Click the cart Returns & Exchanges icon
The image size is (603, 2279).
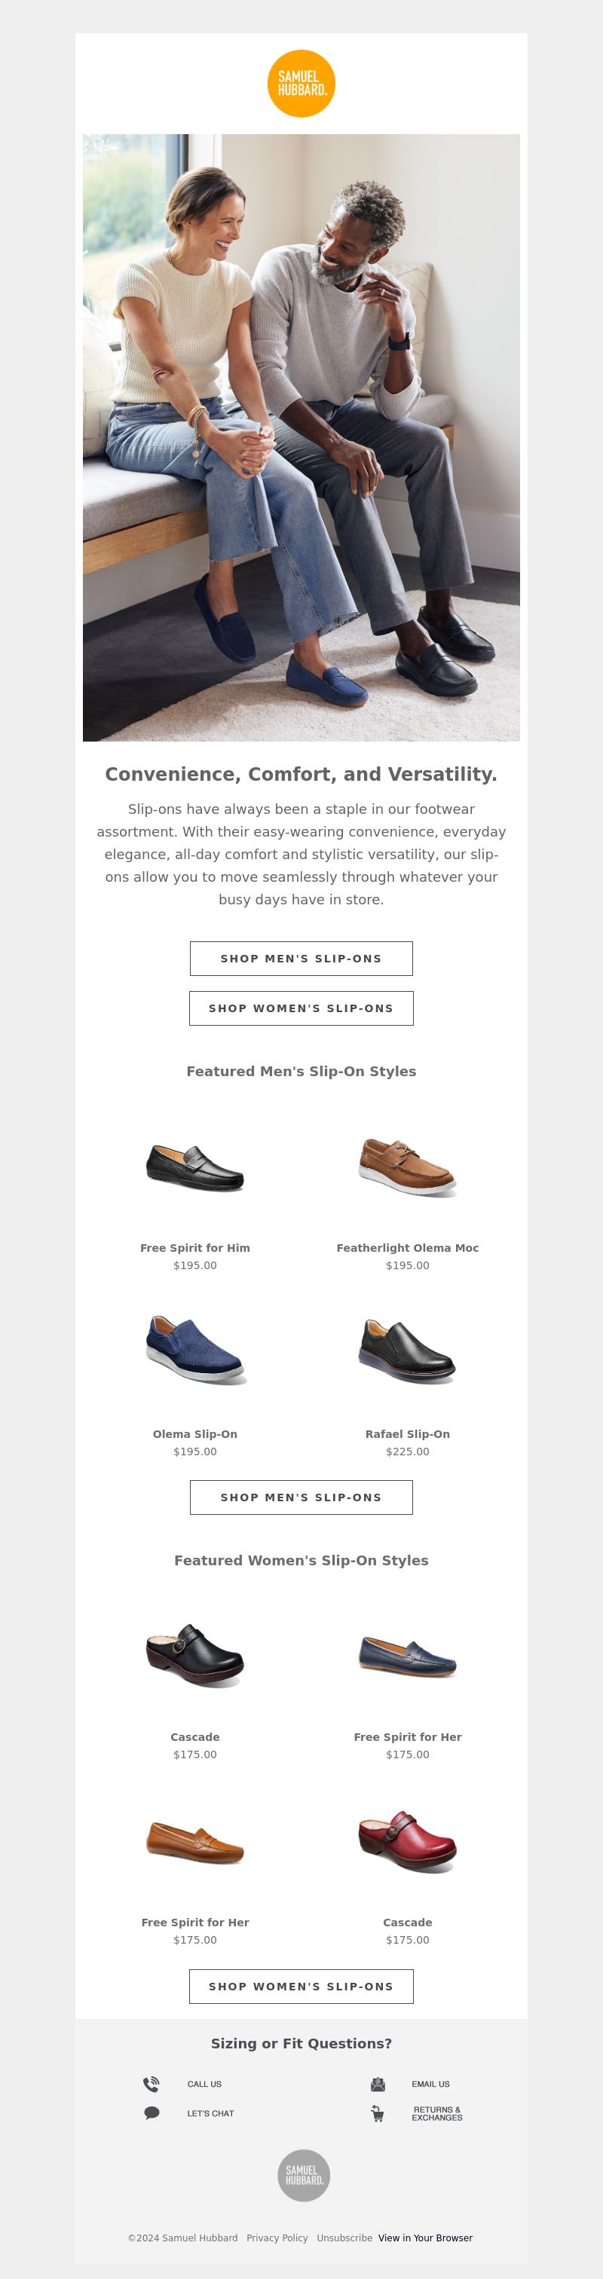click(378, 2113)
